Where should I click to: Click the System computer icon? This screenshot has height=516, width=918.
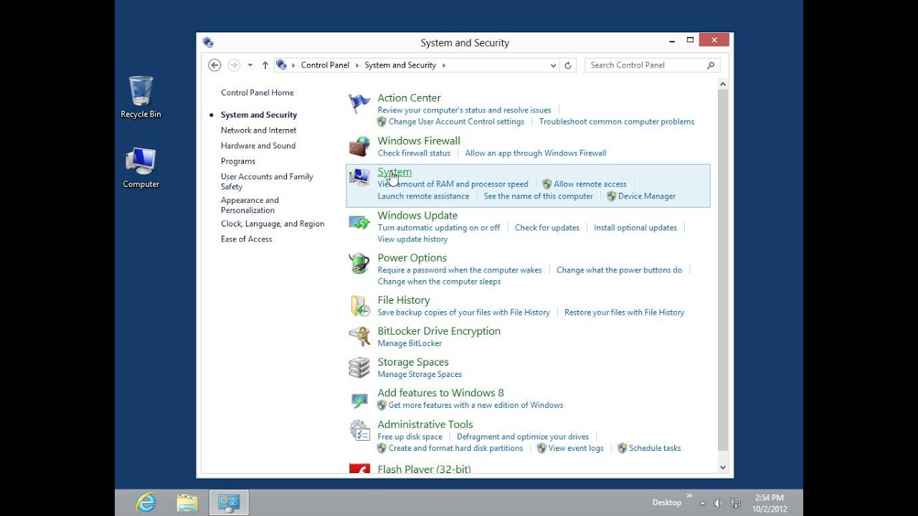coord(359,178)
